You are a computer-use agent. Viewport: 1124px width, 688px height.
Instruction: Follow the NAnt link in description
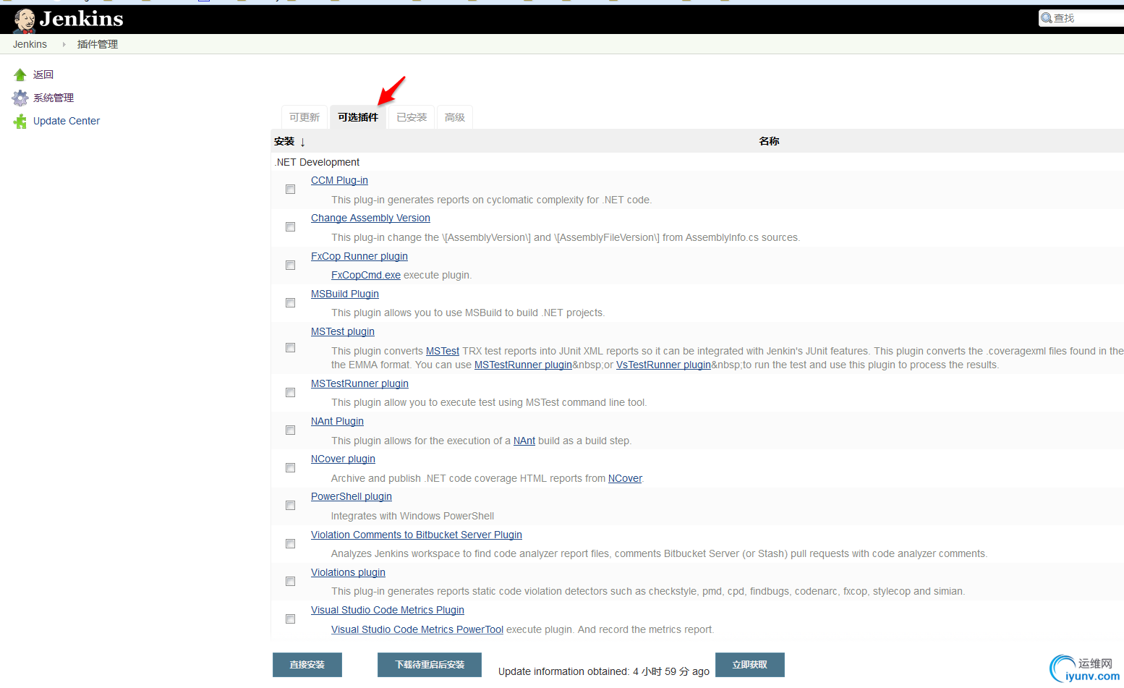524,441
